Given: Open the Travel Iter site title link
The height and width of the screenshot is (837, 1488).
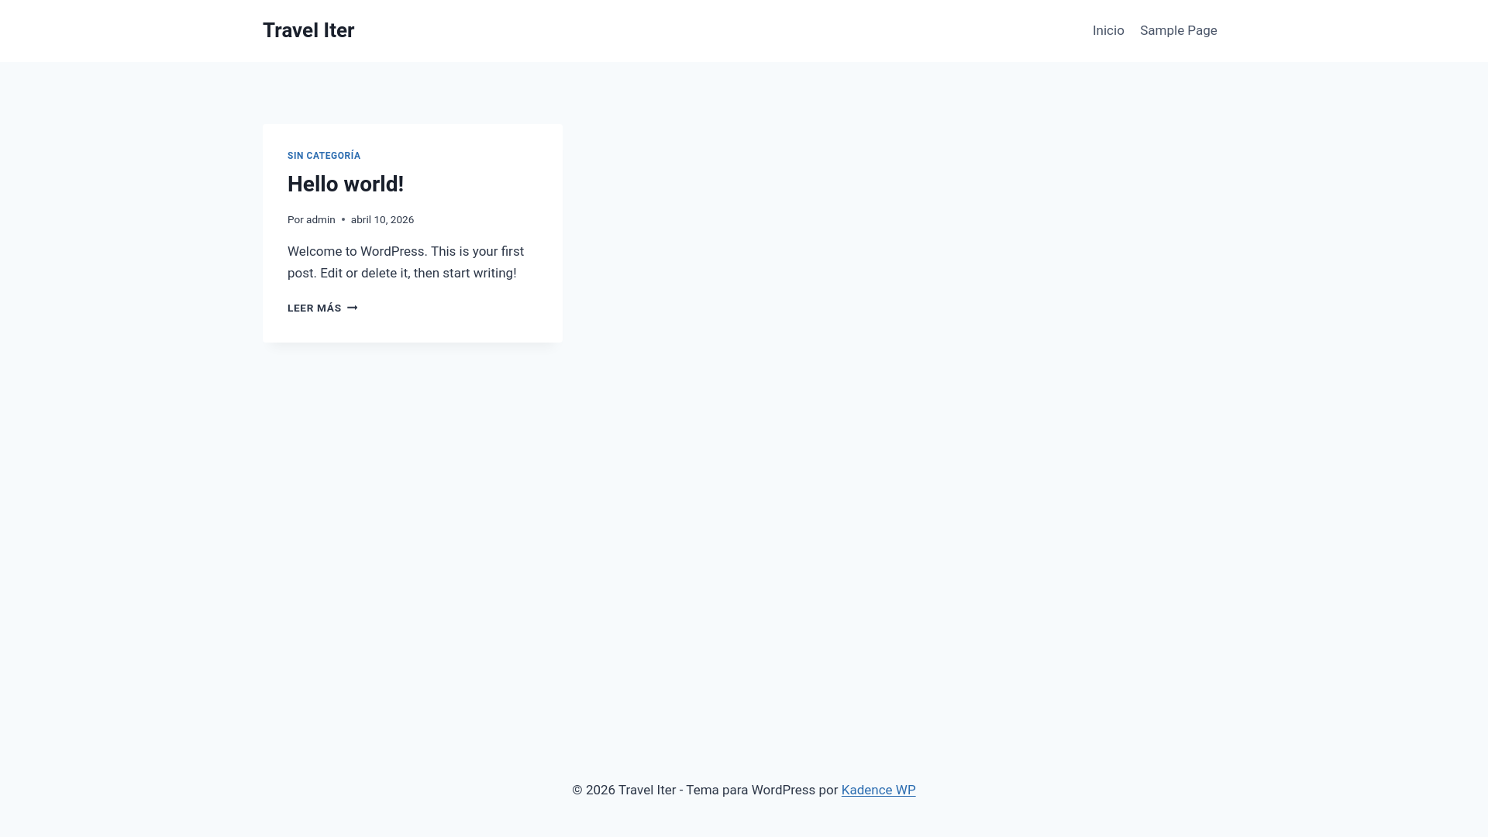Looking at the screenshot, I should [308, 30].
